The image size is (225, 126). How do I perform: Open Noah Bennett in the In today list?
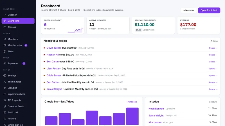point(156,109)
